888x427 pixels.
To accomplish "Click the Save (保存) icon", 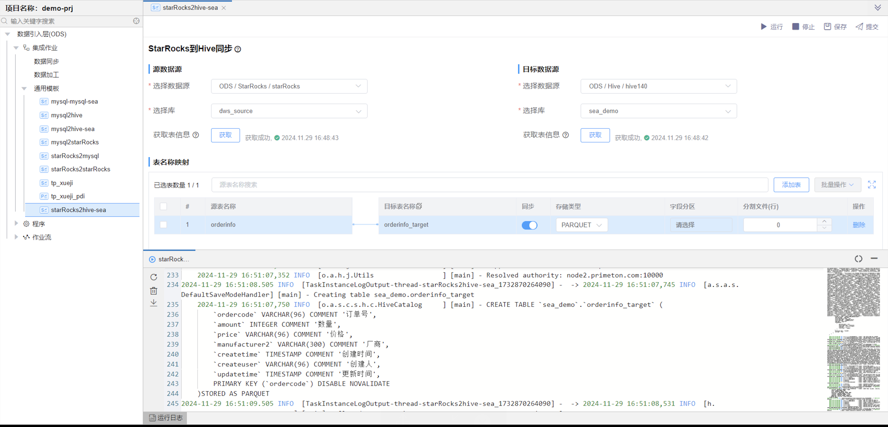I will click(827, 27).
